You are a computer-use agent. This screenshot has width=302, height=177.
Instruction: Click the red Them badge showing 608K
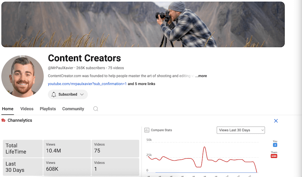[x=274, y=156]
